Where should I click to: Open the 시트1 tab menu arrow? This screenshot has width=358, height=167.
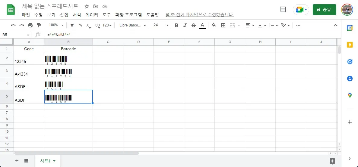coord(54,161)
